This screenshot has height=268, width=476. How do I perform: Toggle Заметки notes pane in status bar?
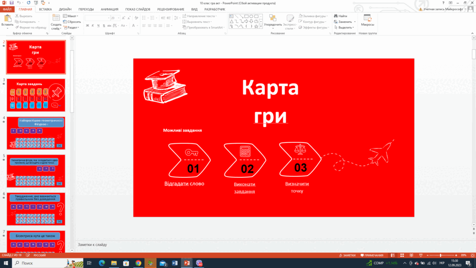coord(347,255)
